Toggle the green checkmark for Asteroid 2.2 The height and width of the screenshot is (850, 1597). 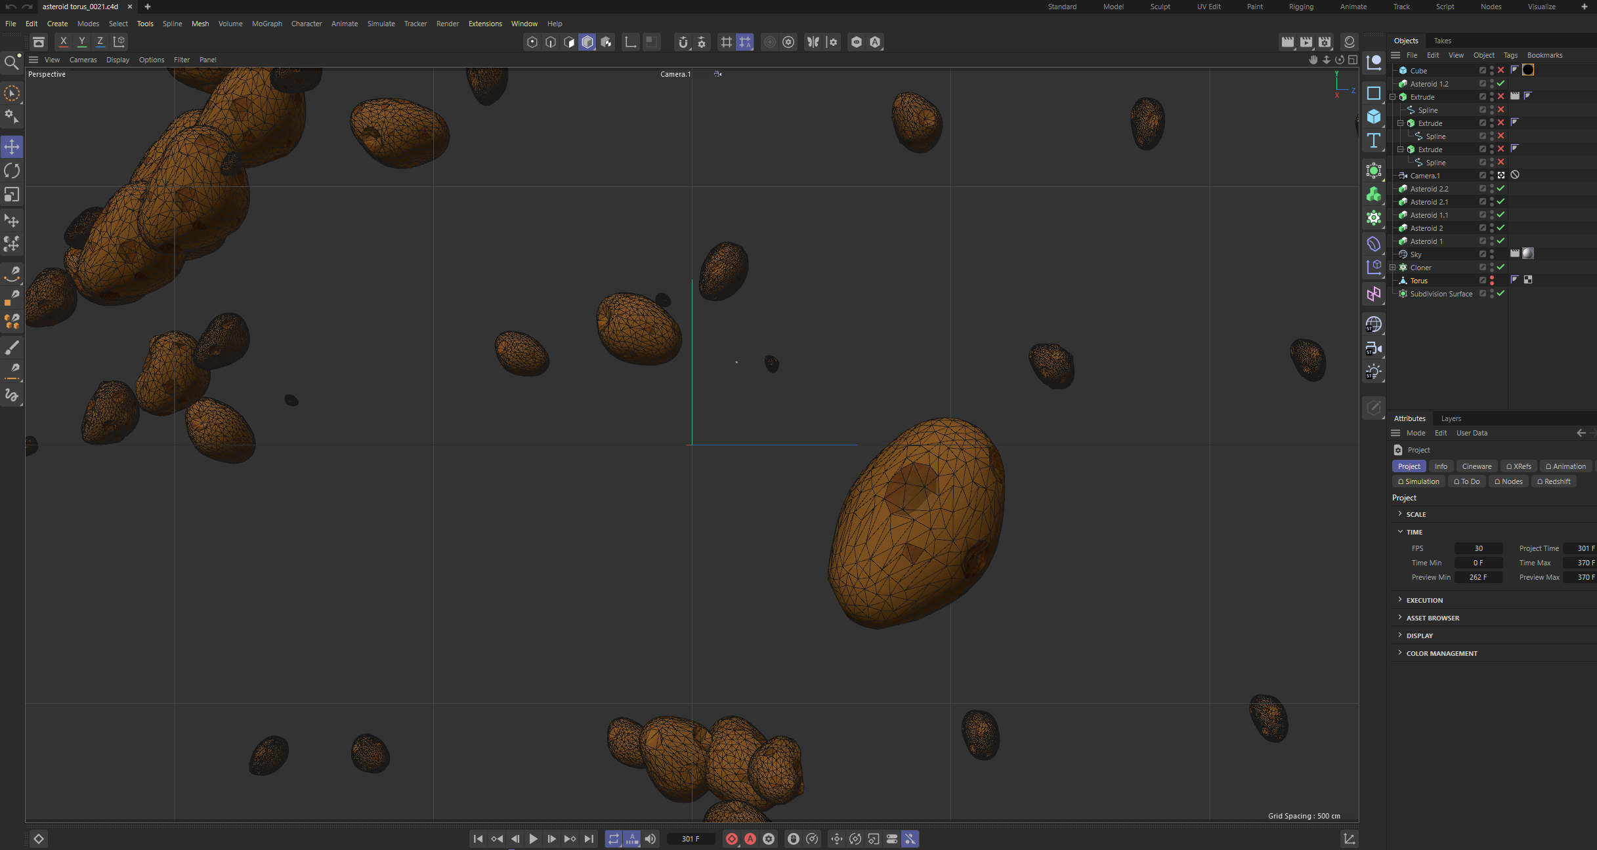coord(1501,189)
